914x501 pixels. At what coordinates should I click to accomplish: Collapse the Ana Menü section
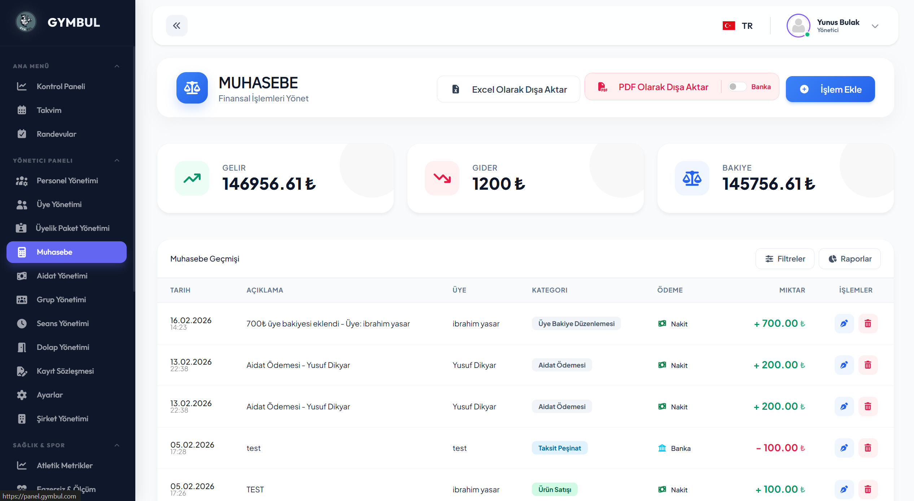[117, 66]
